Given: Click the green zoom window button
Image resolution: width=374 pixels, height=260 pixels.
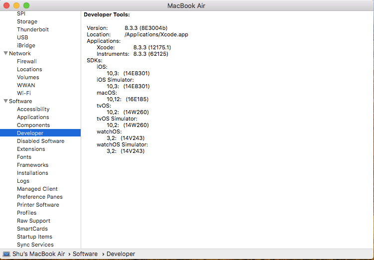Looking at the screenshot, I should (26, 5).
